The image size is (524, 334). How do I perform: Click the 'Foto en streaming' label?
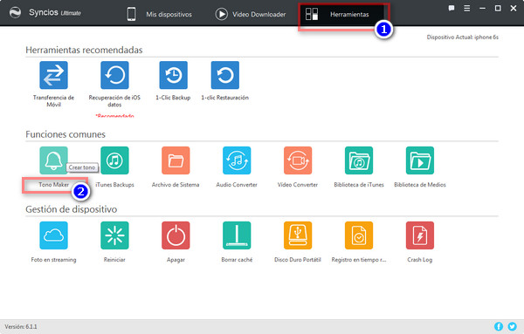pos(53,260)
